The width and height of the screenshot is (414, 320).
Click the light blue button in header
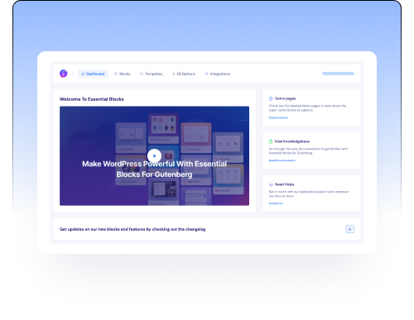[x=338, y=74]
